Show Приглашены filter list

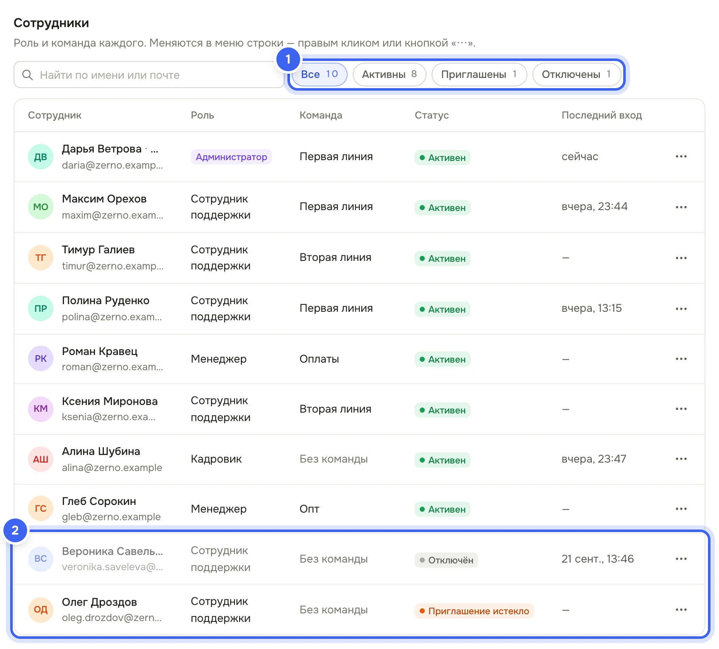click(x=479, y=75)
